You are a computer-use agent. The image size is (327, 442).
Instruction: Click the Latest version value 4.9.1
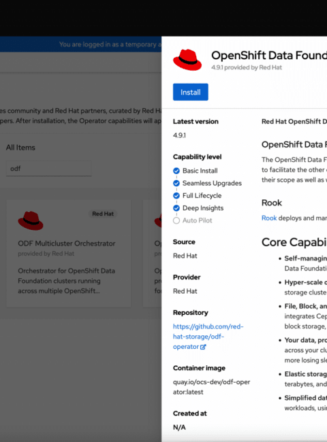(x=180, y=135)
